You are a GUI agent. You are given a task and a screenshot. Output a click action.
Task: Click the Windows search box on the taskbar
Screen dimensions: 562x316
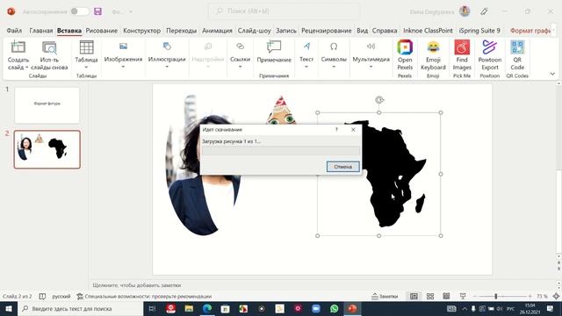tap(81, 308)
